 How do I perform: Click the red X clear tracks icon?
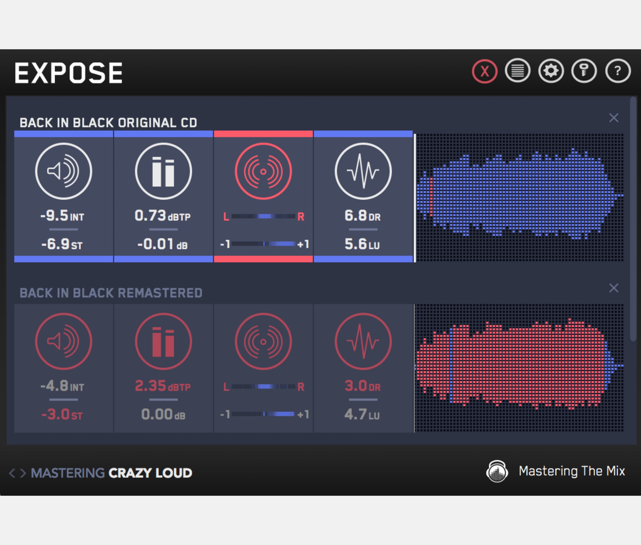point(484,71)
